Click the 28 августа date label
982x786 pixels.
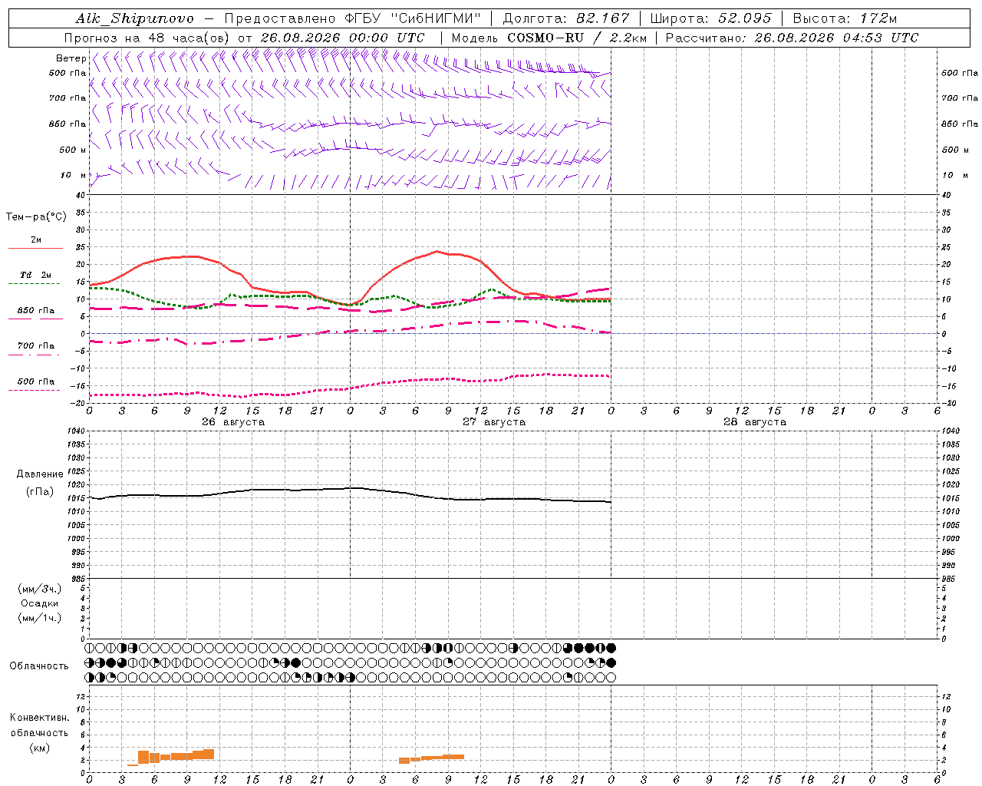(x=755, y=422)
